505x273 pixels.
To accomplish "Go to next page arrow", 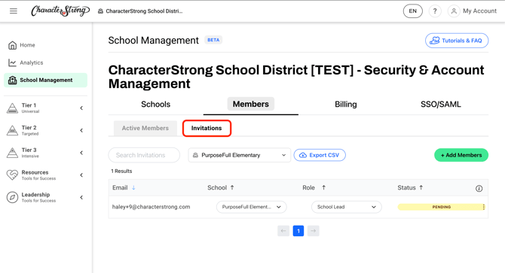I will [313, 231].
